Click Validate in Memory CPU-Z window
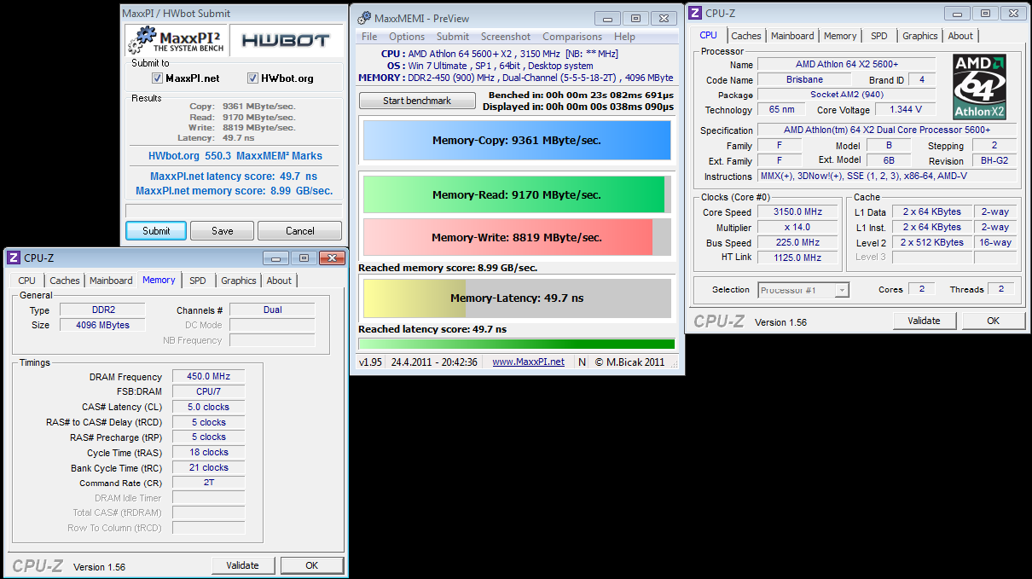The height and width of the screenshot is (579, 1032). [243, 565]
